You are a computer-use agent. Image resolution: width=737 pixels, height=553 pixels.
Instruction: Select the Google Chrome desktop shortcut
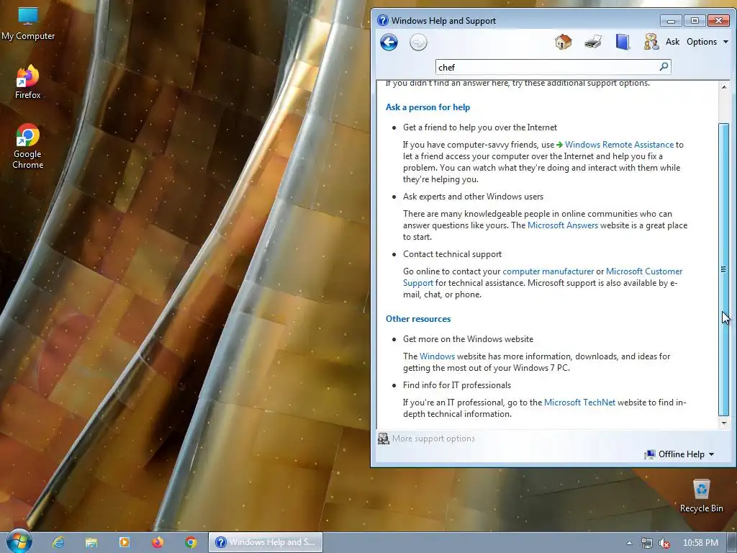click(x=28, y=145)
